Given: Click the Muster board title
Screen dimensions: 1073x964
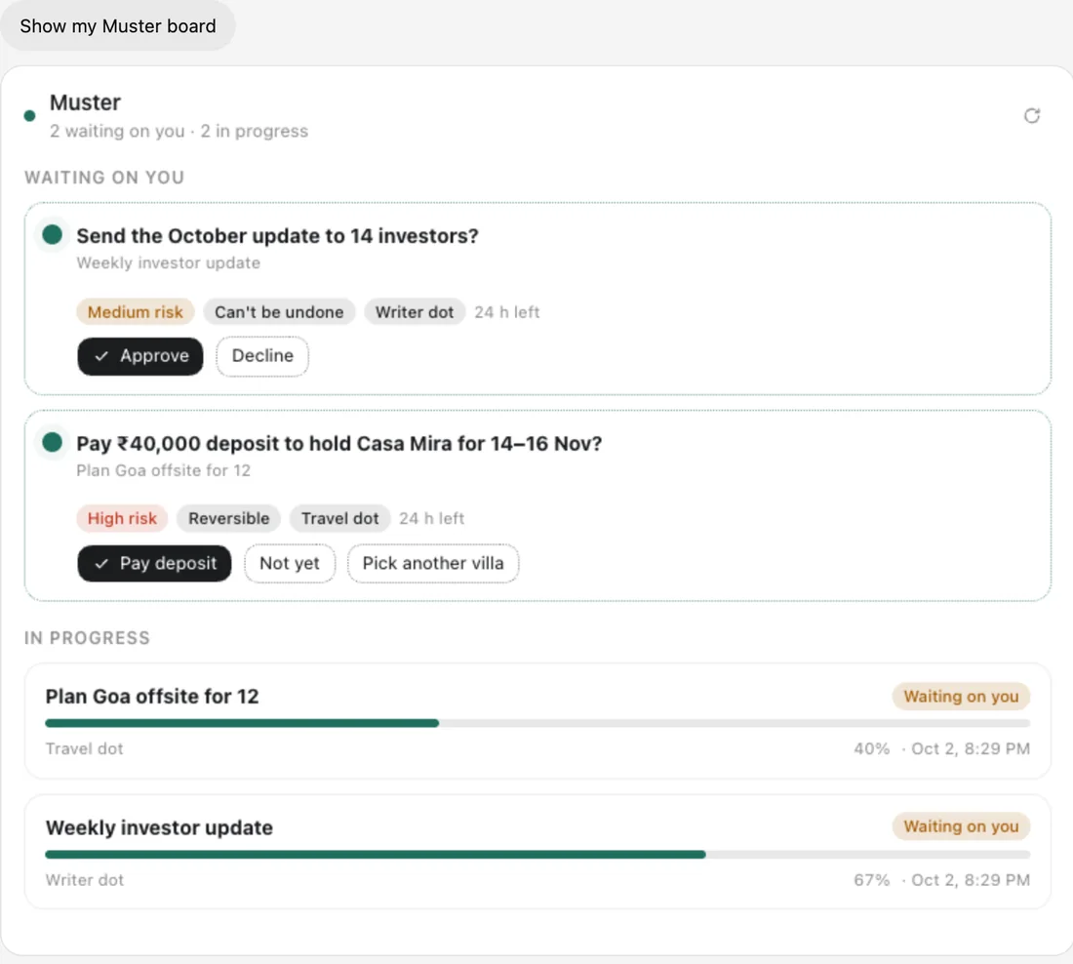Looking at the screenshot, I should [85, 102].
